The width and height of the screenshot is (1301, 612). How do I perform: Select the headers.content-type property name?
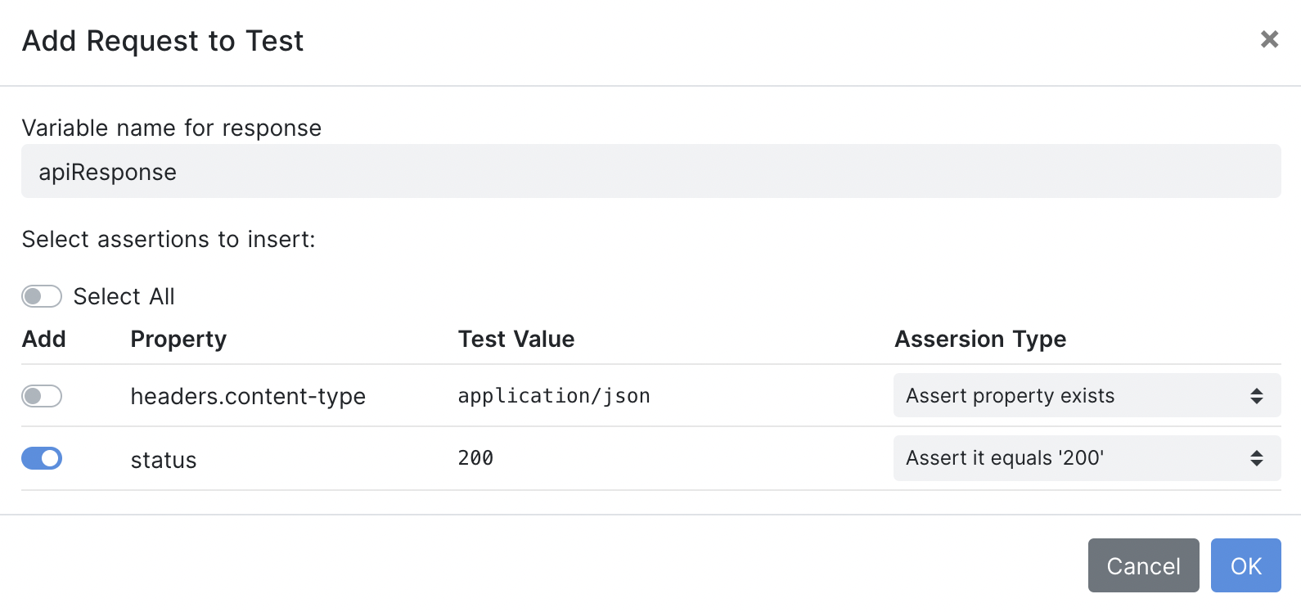point(248,396)
